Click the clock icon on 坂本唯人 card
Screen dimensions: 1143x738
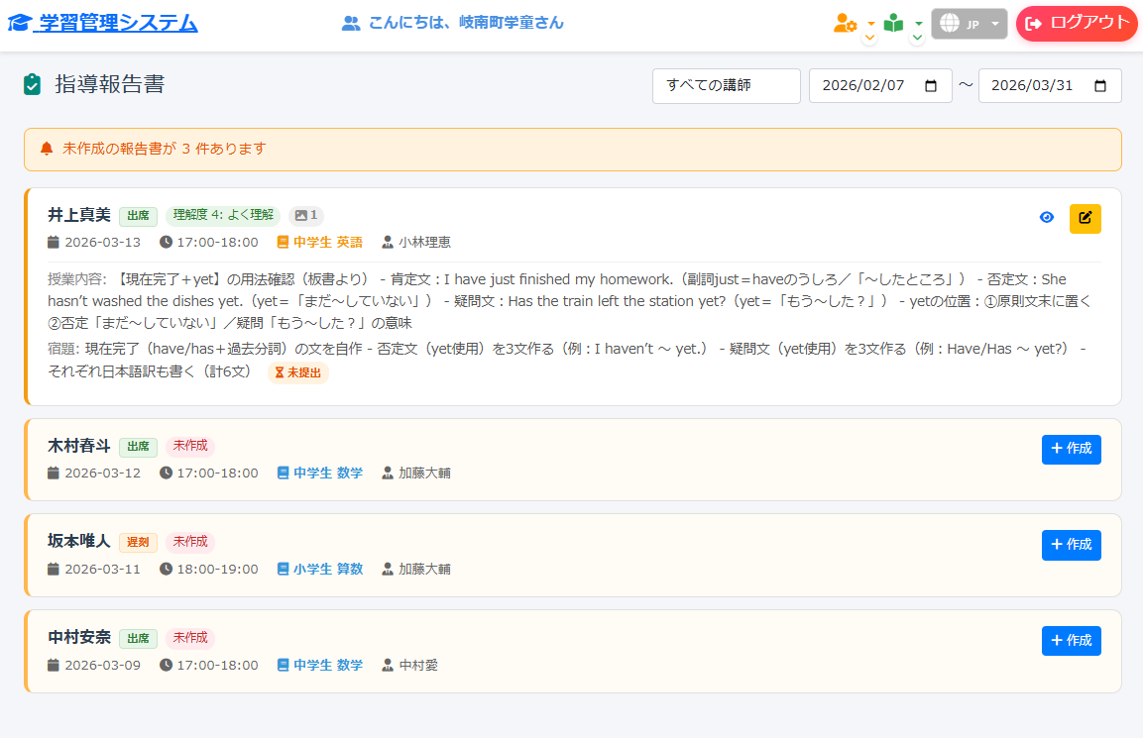[x=167, y=569]
